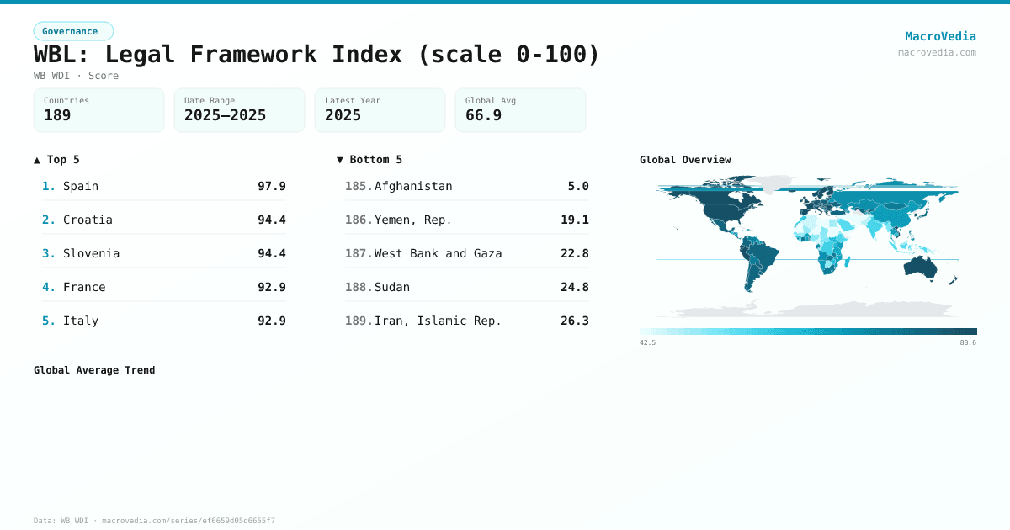Viewport: 1010px width, 530px height.
Task: Click the Global Overview heading
Action: pos(685,160)
